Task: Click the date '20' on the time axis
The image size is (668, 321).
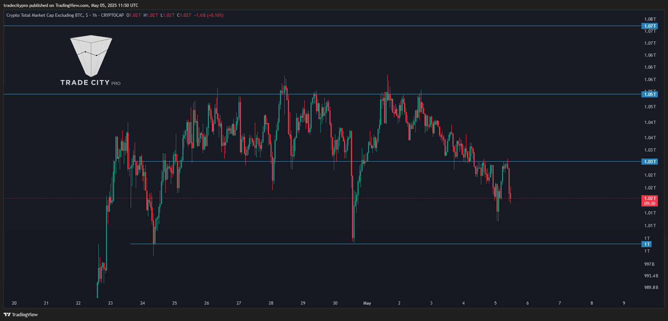Action: pyautogui.click(x=14, y=303)
